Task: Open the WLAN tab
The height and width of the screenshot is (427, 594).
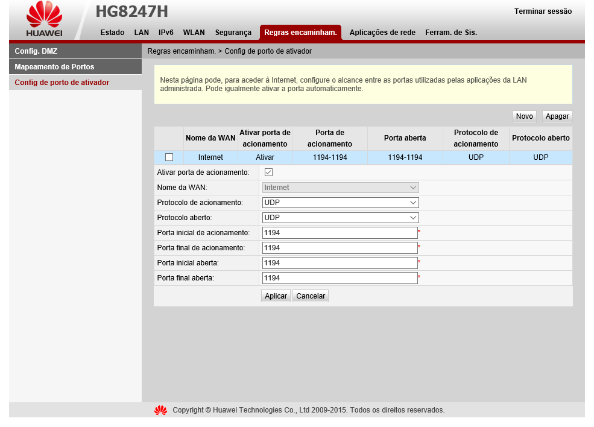Action: coord(194,33)
